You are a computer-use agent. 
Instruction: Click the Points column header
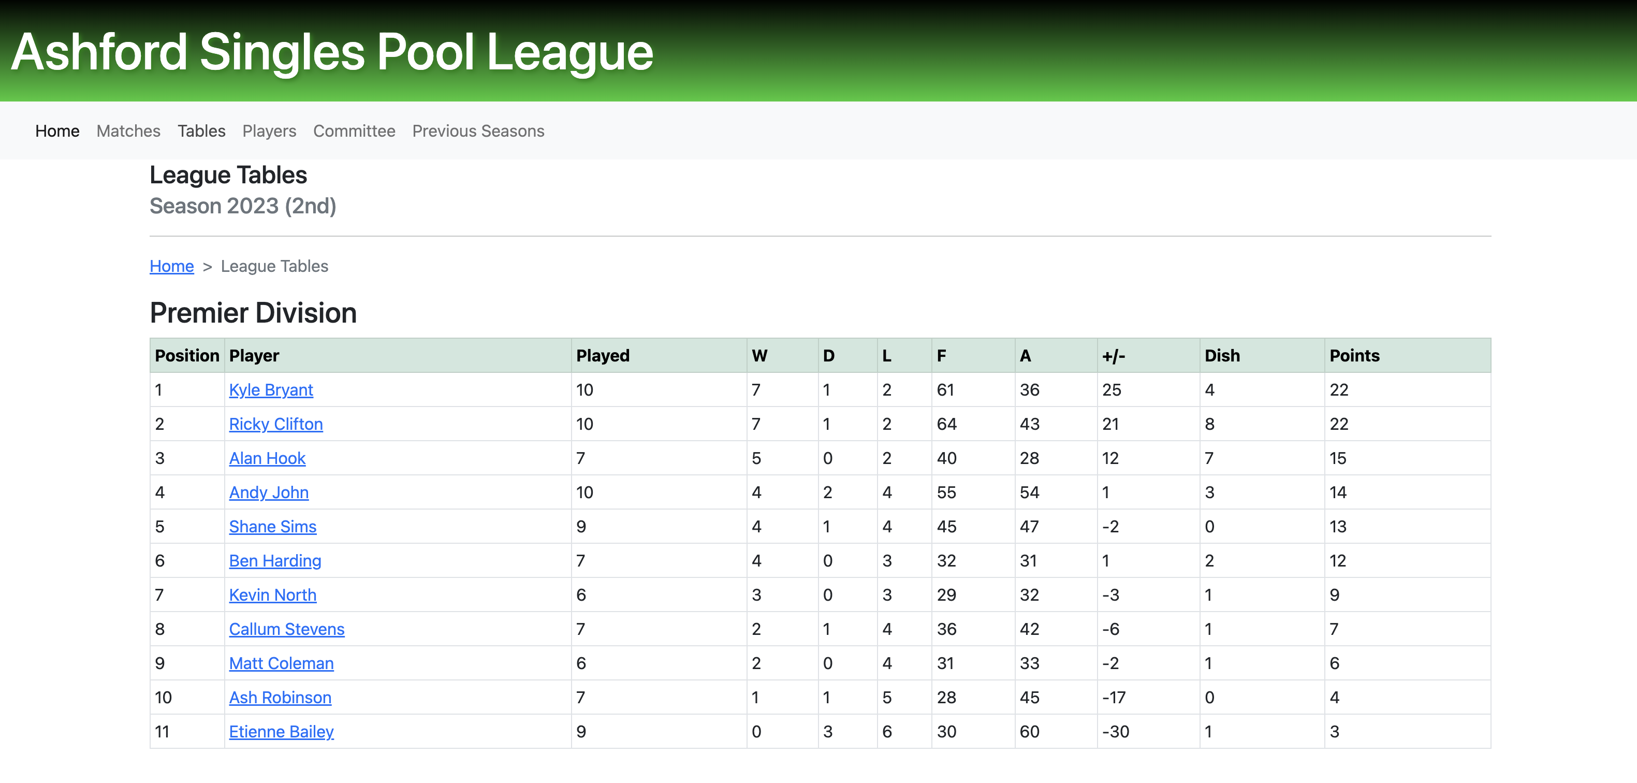tap(1354, 356)
